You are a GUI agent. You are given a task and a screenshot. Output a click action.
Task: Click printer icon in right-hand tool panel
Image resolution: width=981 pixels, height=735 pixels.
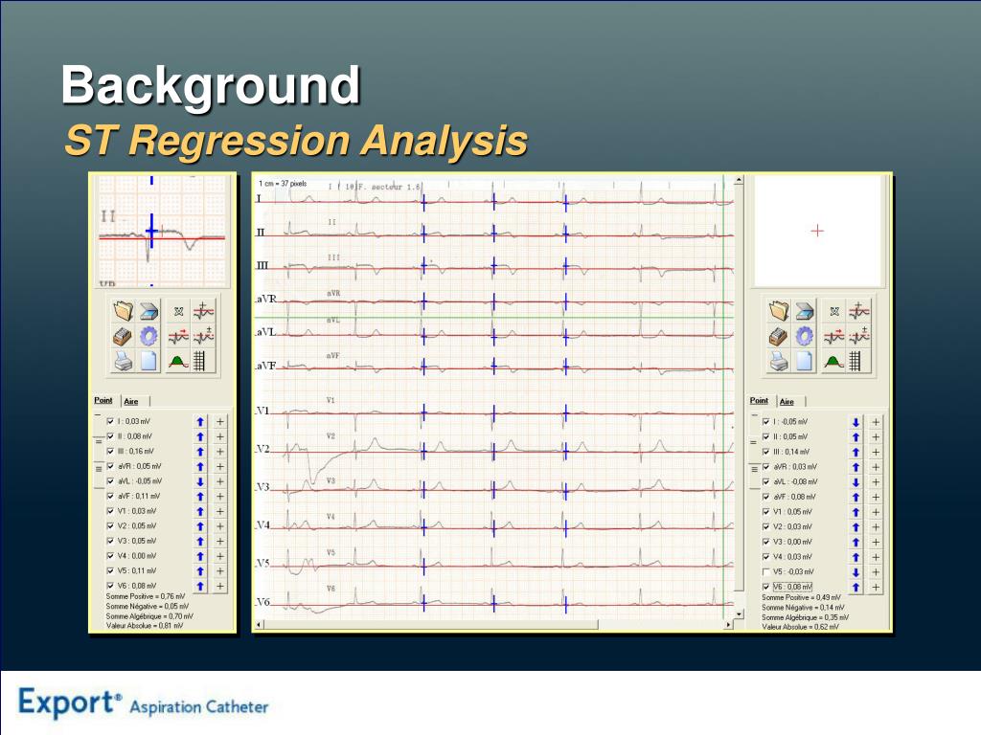(779, 361)
